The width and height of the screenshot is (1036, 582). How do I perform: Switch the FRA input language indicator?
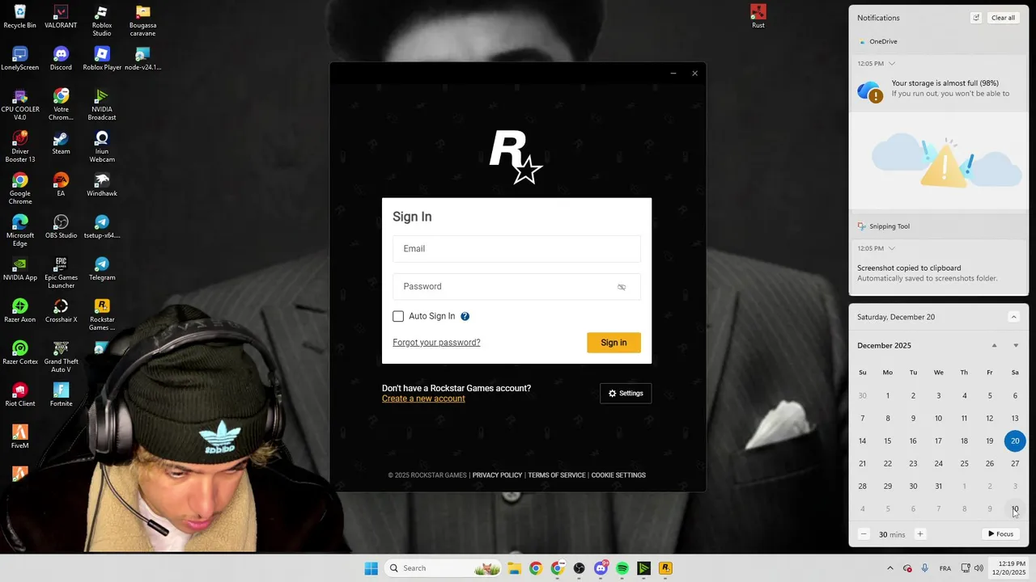click(945, 568)
